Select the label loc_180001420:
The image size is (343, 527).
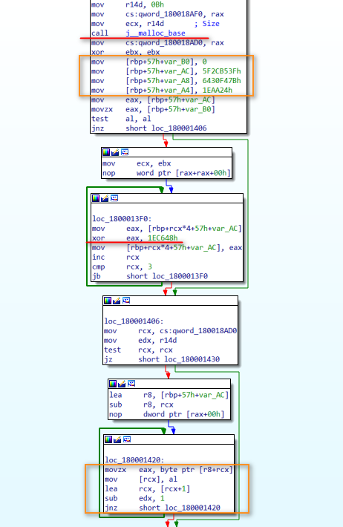[134, 459]
